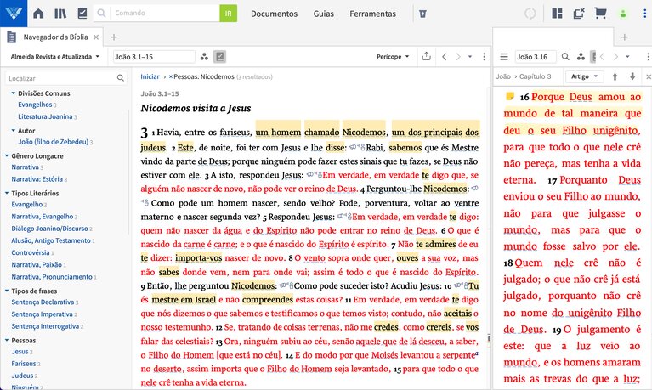Click the share/export icon in Navigator toolbar
652x390 pixels.
coord(426,56)
